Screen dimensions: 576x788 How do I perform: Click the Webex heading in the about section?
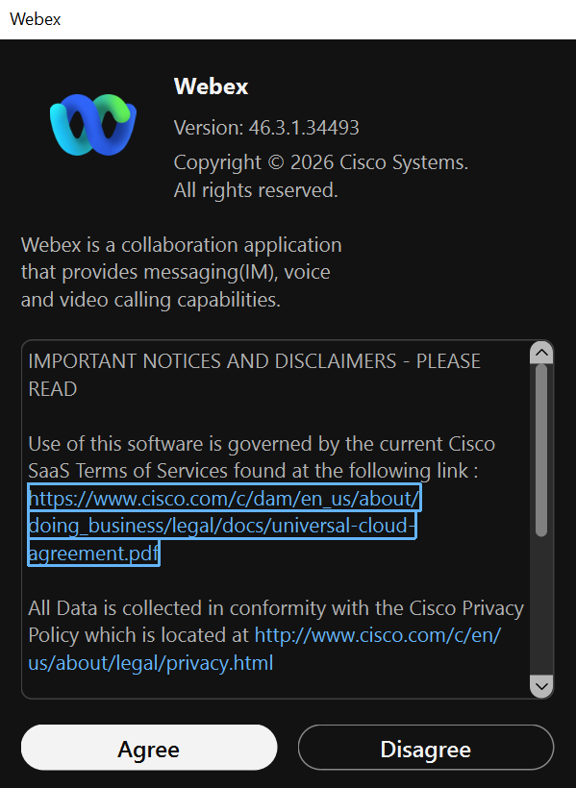(211, 86)
